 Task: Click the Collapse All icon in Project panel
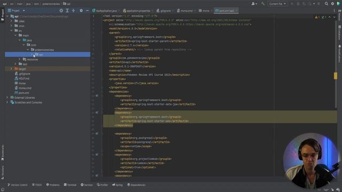[x=73, y=11]
